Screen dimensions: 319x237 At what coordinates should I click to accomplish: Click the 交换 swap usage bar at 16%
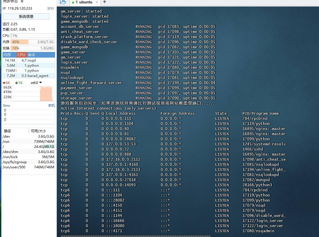coord(33,48)
